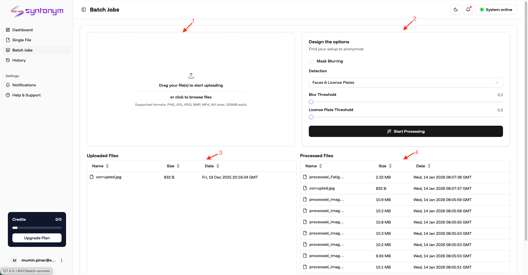The width and height of the screenshot is (528, 275).
Task: Open user account options menu dots
Action: (x=62, y=260)
